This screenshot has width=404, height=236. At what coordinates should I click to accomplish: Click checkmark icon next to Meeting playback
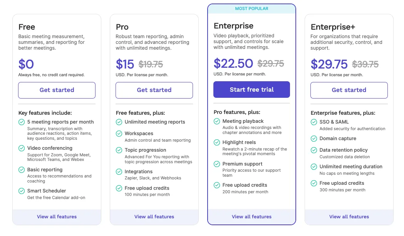coord(217,121)
